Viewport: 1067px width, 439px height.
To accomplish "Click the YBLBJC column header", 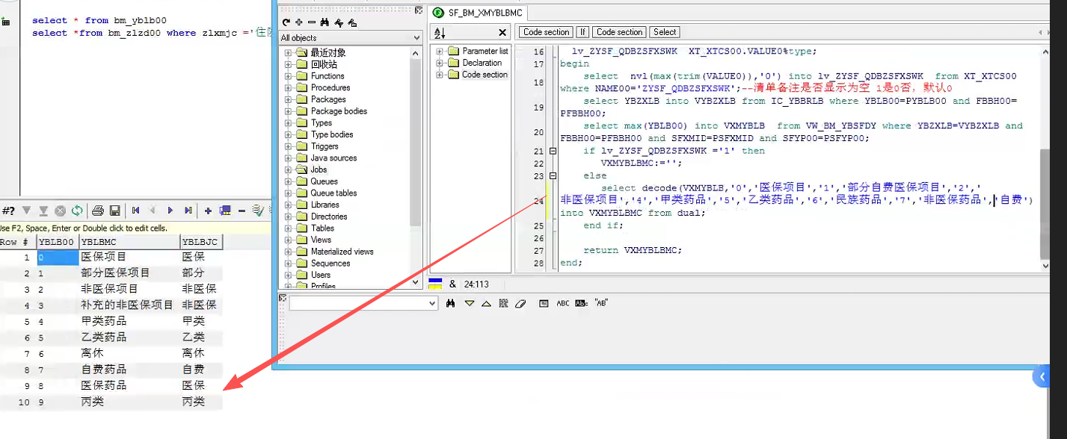I will pyautogui.click(x=201, y=242).
